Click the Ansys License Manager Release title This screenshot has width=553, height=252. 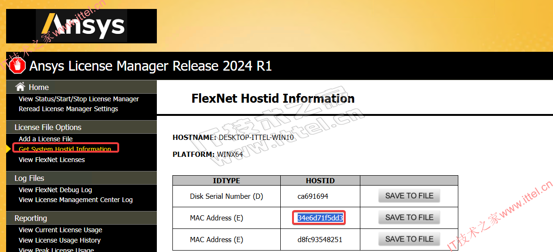[151, 66]
